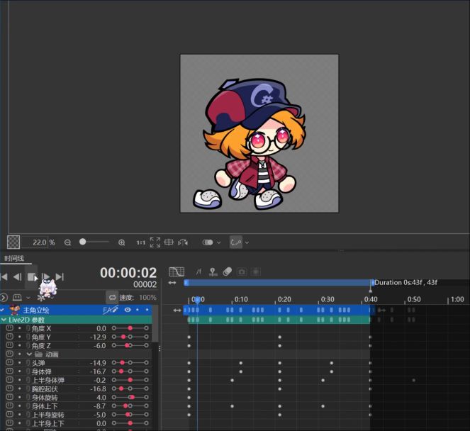Click the 1:1 actual size icon
470x431 pixels.
point(140,242)
